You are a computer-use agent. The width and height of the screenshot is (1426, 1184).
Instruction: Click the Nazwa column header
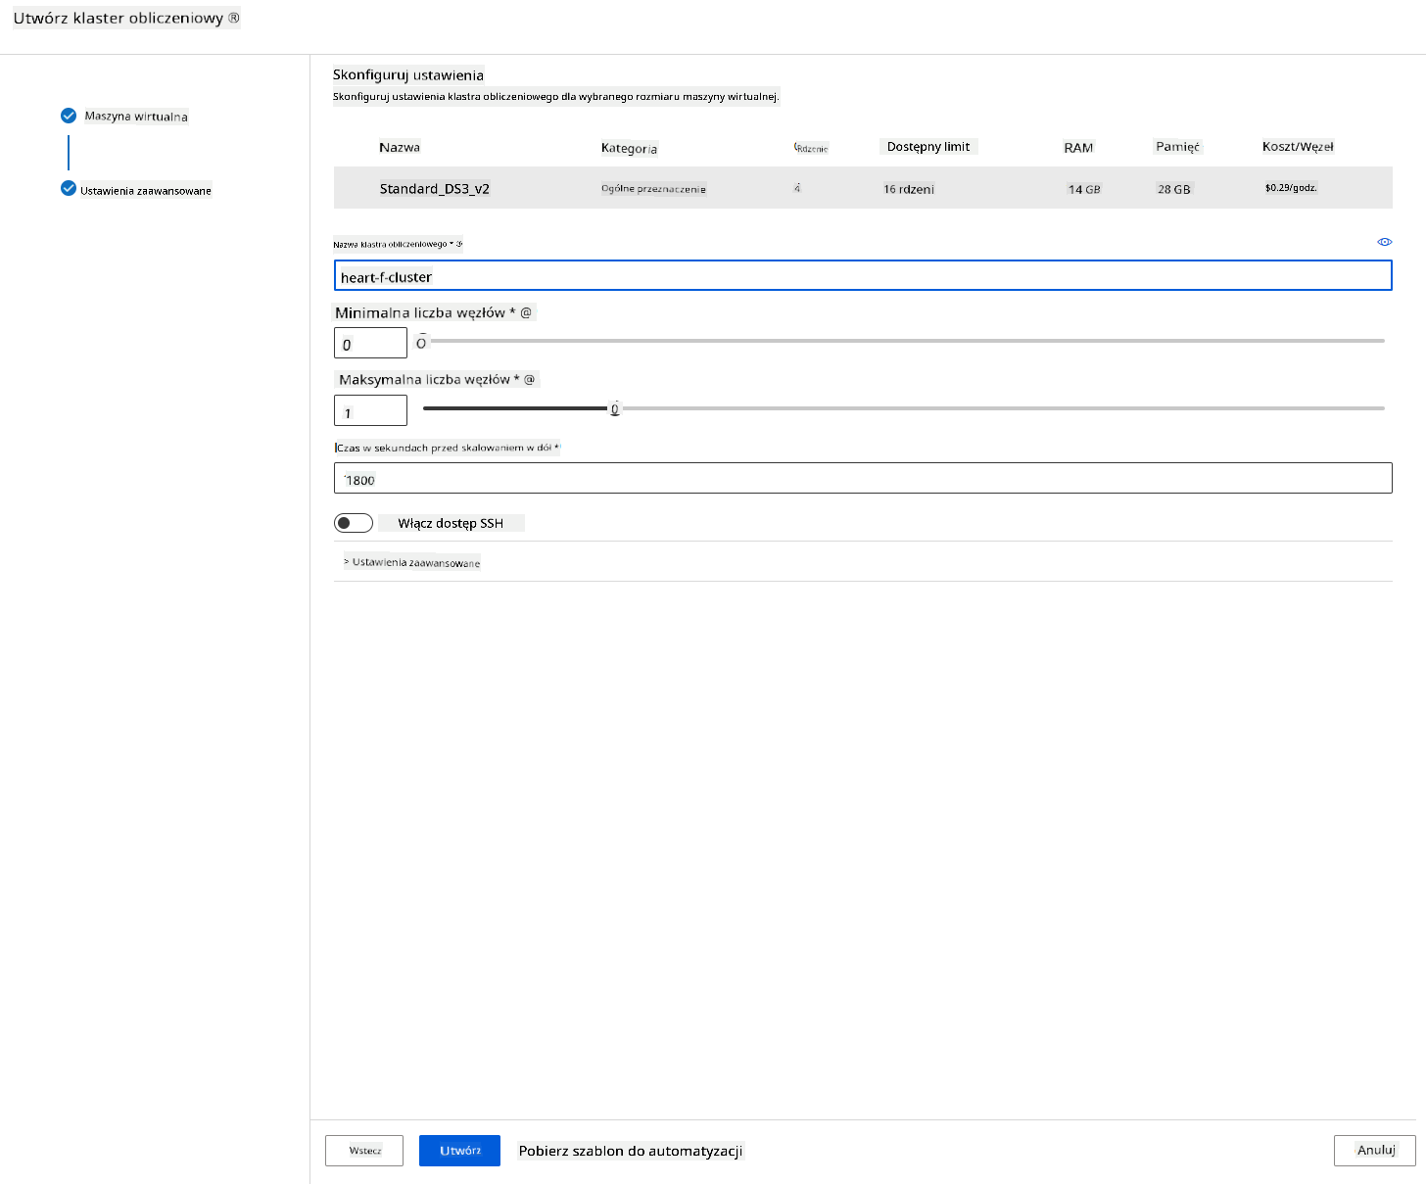400,147
